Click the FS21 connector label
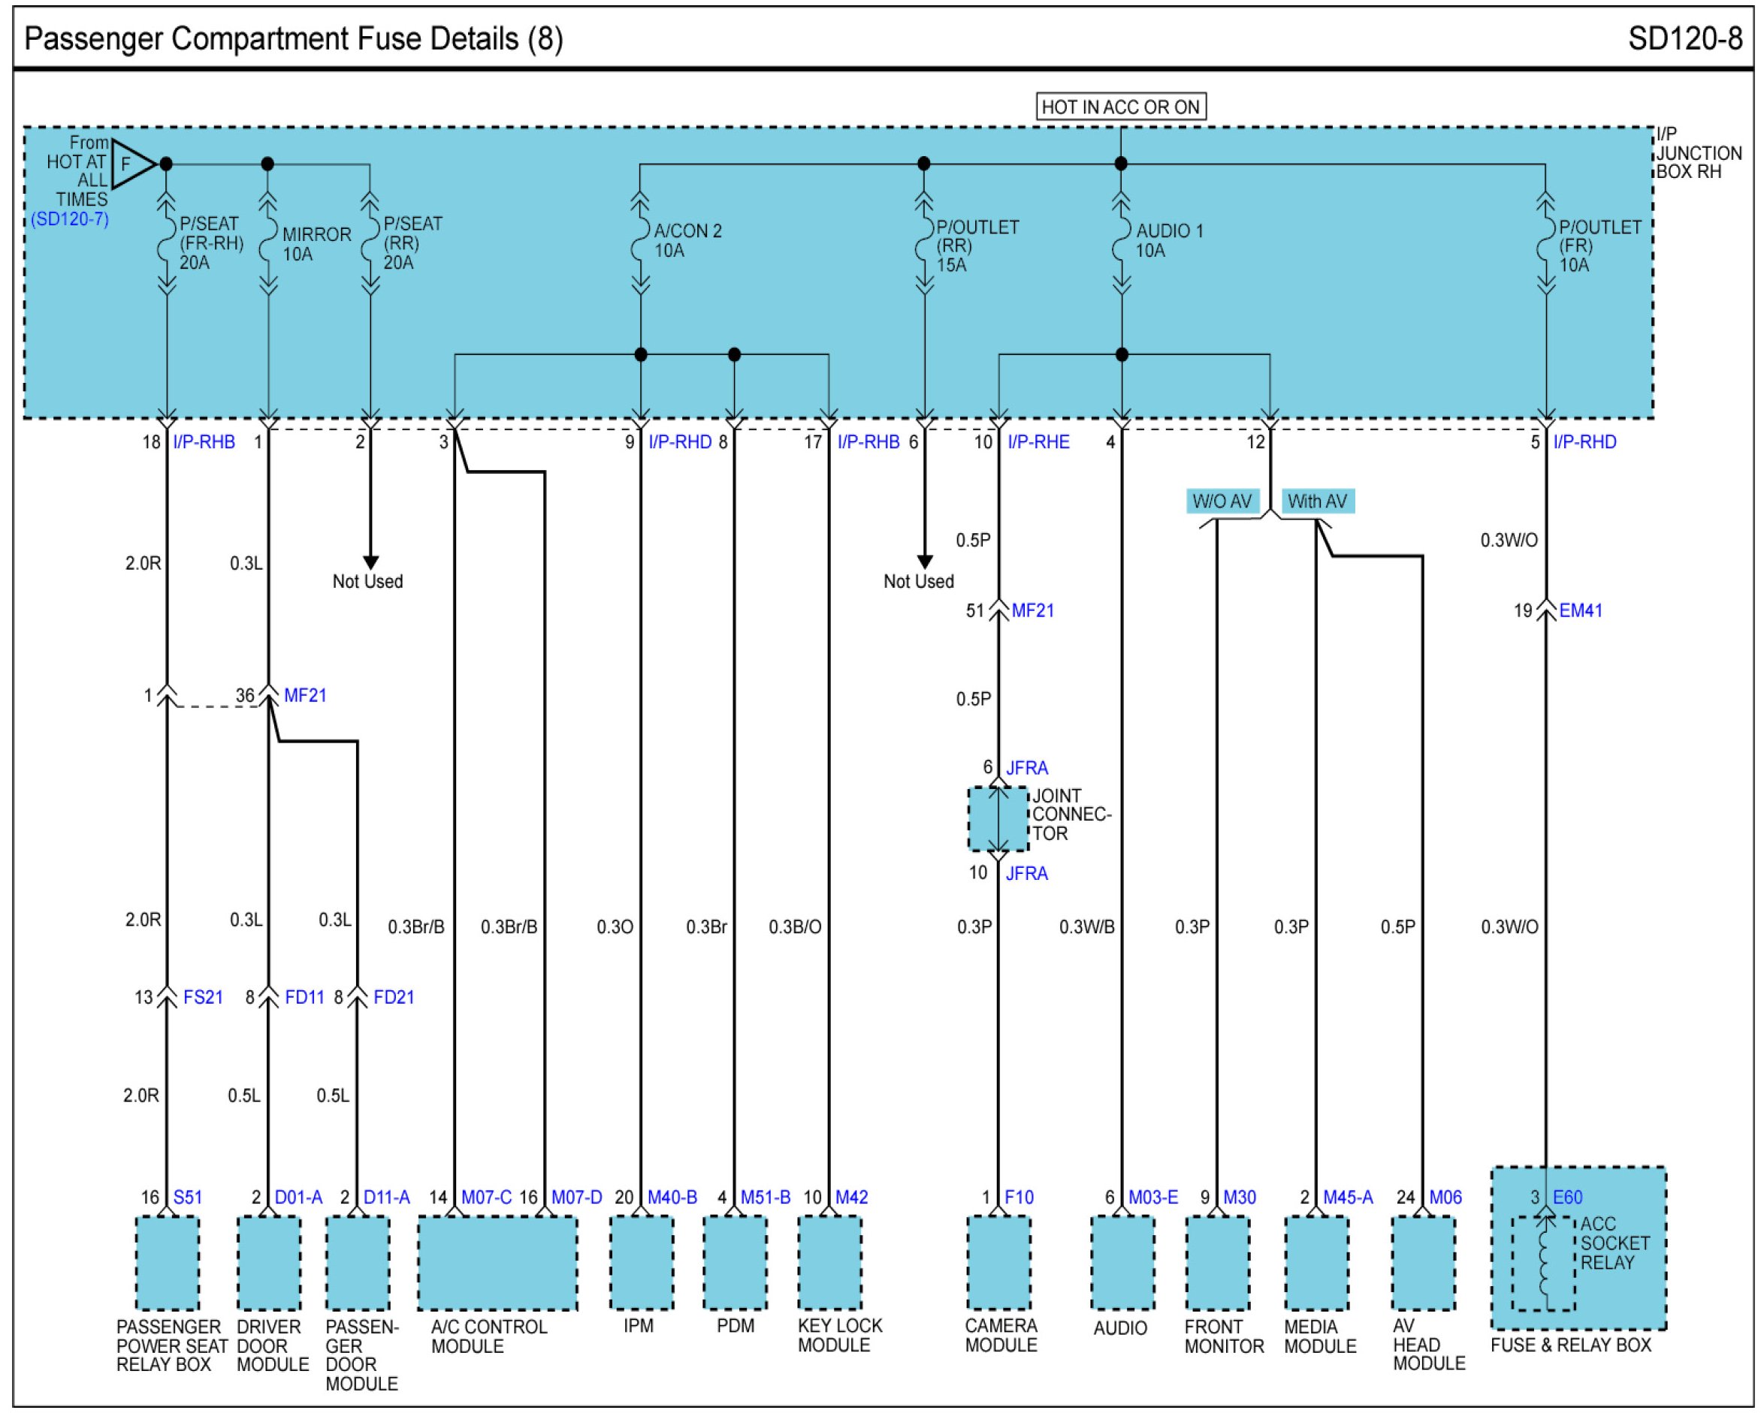The height and width of the screenshot is (1413, 1761). click(203, 997)
